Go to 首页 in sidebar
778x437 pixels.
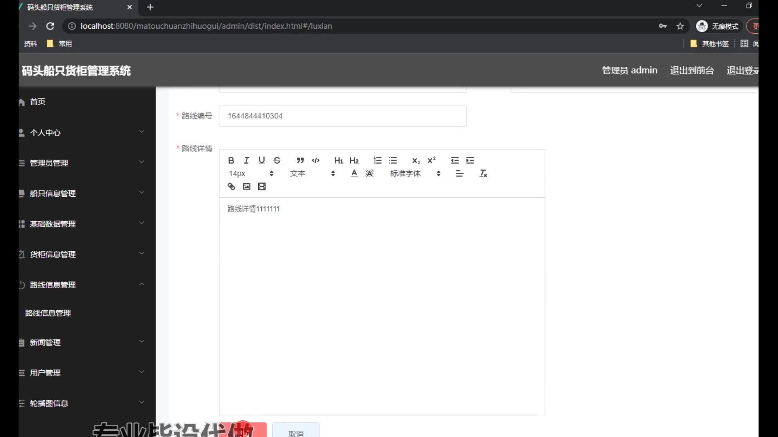pos(38,102)
